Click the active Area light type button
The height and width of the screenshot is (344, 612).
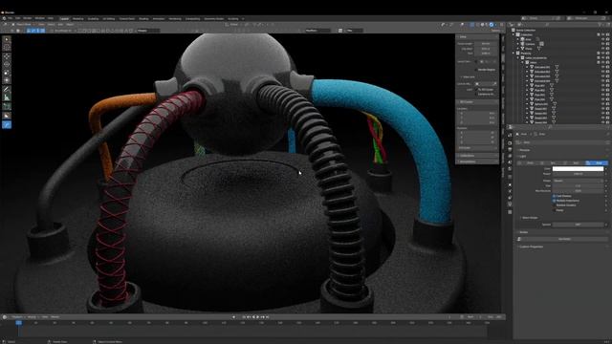[x=597, y=163]
